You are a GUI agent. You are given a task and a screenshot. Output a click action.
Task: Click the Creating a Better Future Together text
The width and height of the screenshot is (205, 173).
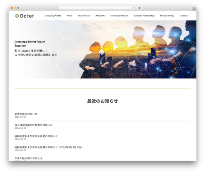point(30,44)
